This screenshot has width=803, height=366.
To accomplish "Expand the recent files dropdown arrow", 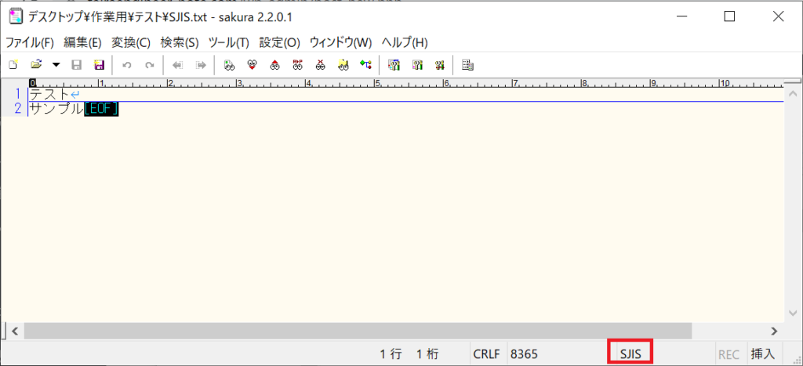I will click(56, 65).
